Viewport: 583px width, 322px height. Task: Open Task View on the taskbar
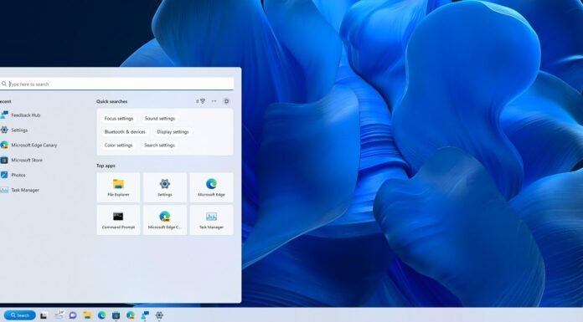(x=44, y=315)
